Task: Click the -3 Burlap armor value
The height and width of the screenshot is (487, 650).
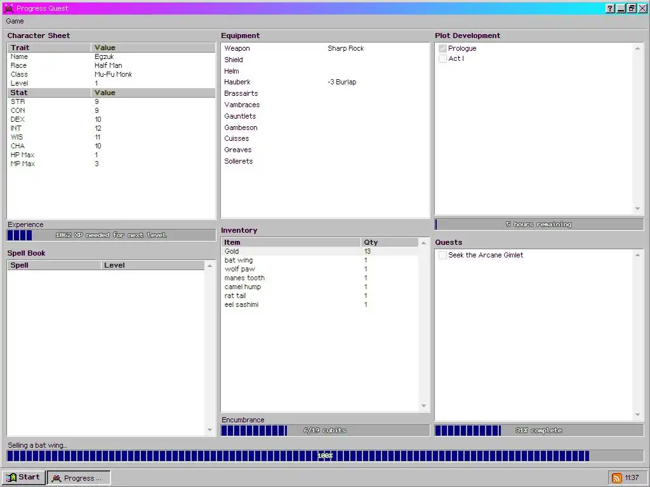Action: pyautogui.click(x=342, y=82)
